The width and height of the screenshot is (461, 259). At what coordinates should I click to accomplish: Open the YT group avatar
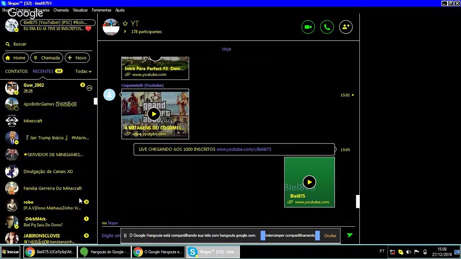pos(111,27)
